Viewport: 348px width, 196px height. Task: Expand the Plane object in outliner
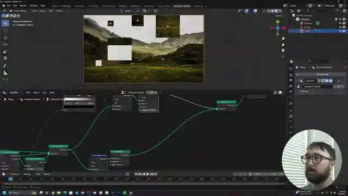(x=297, y=31)
